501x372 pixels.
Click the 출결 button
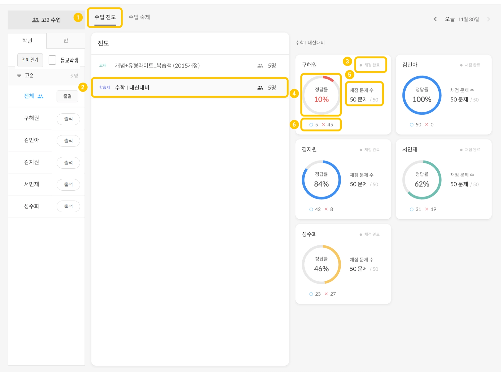coord(67,96)
